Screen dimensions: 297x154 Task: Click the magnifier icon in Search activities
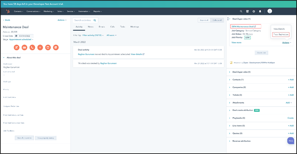click(x=95, y=20)
